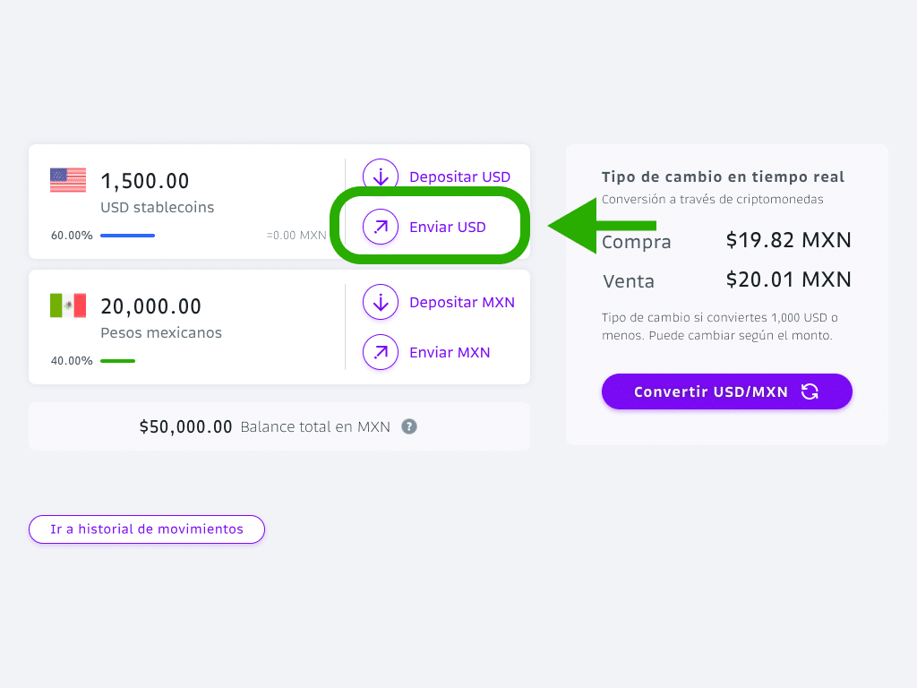This screenshot has width=917, height=688.
Task: Click the Balance total en MXN amount
Action: coord(186,427)
